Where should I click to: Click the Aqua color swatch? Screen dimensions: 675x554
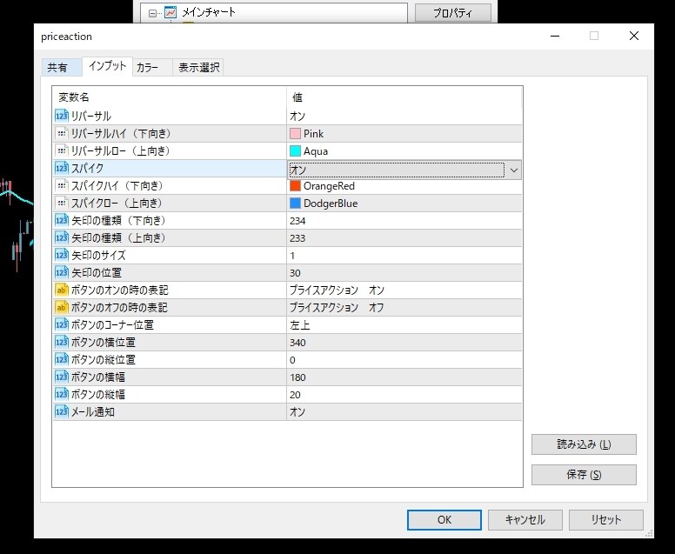click(296, 151)
